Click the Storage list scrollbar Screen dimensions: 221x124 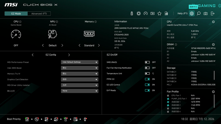[x=214, y=75]
